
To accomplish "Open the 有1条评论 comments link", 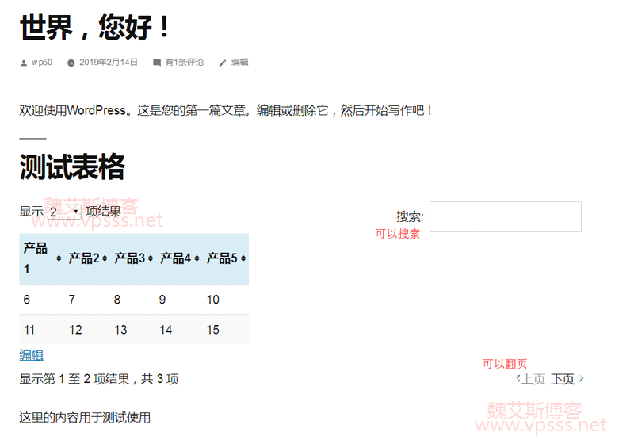I will (184, 63).
